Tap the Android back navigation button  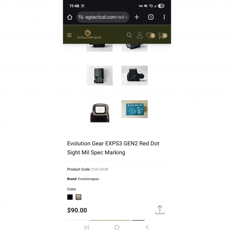pyautogui.click(x=147, y=227)
